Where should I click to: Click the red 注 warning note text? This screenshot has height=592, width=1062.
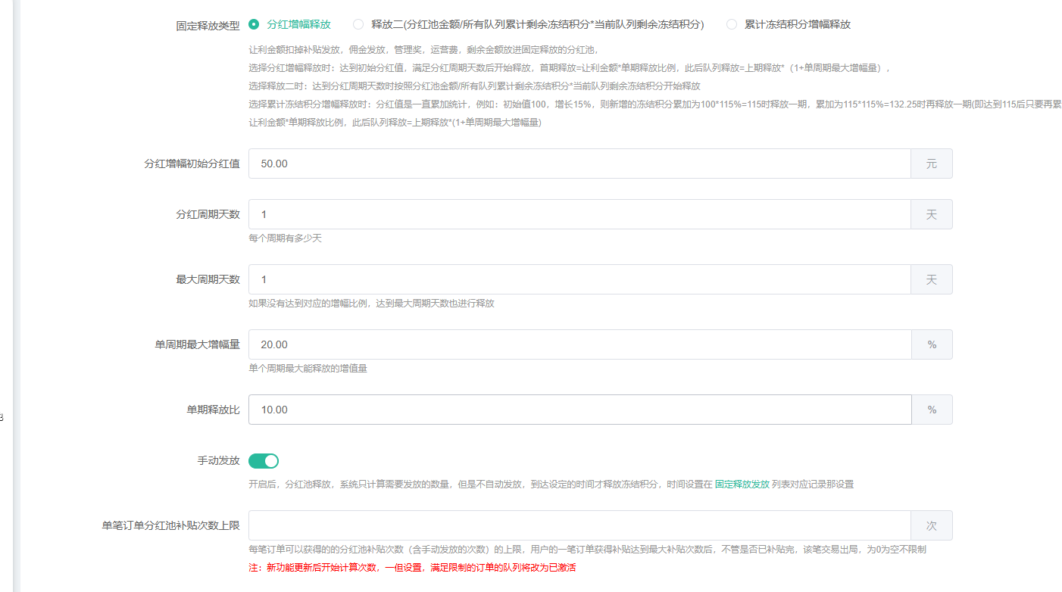coord(412,568)
